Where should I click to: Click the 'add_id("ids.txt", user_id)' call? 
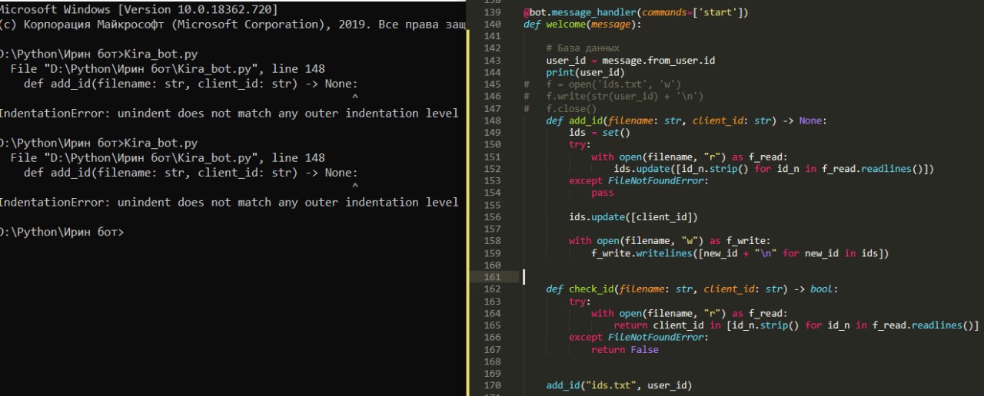click(x=620, y=385)
